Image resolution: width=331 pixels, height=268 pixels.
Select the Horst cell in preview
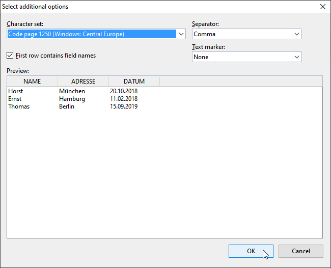(15, 91)
